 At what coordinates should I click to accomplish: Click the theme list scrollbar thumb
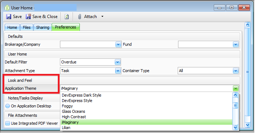coord(235,105)
